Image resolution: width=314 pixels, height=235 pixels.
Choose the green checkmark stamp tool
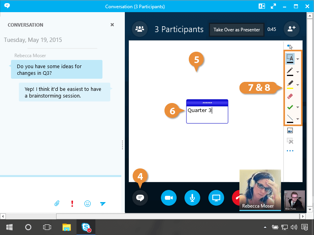(290, 107)
